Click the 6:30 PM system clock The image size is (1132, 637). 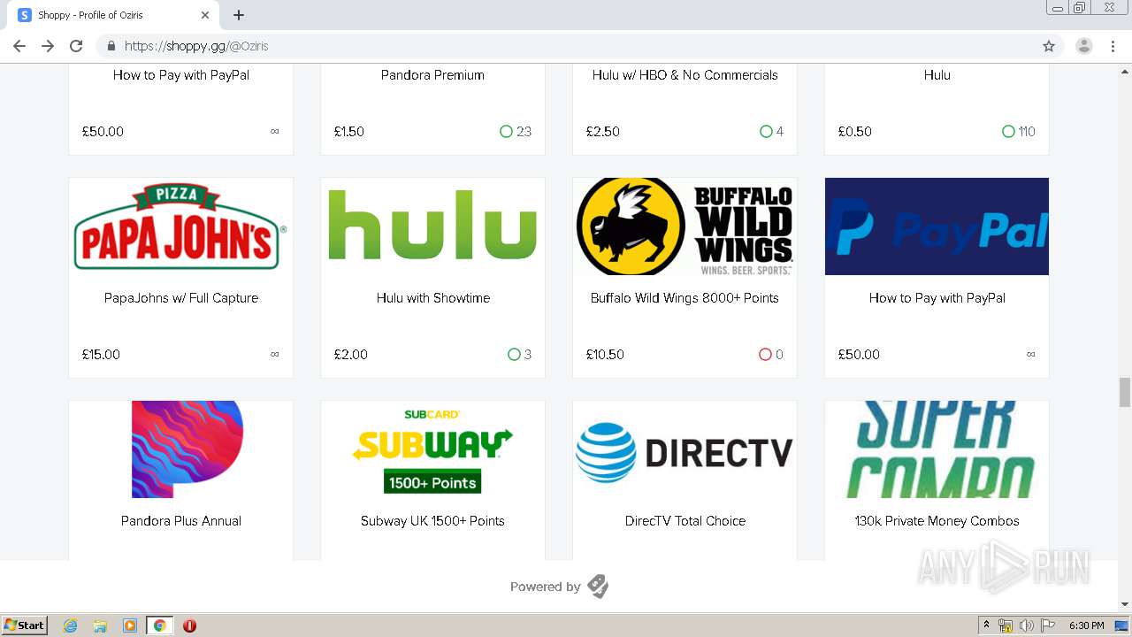1086,625
